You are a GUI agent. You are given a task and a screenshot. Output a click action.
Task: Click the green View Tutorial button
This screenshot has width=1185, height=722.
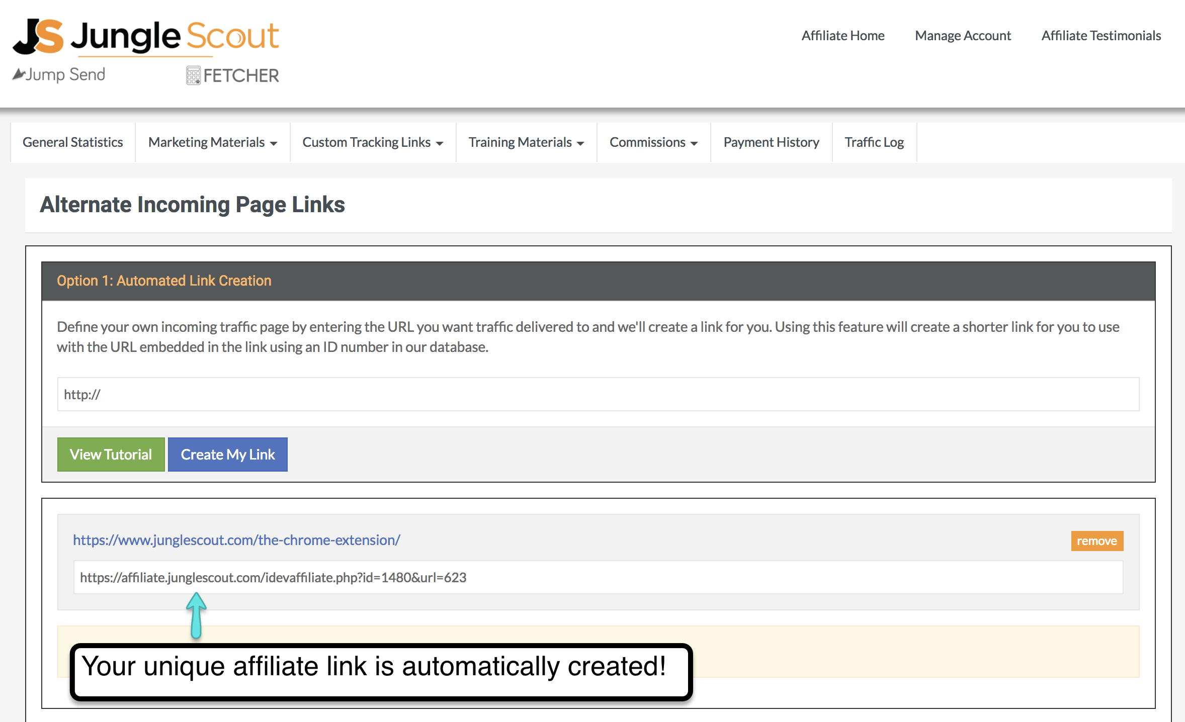coord(111,455)
